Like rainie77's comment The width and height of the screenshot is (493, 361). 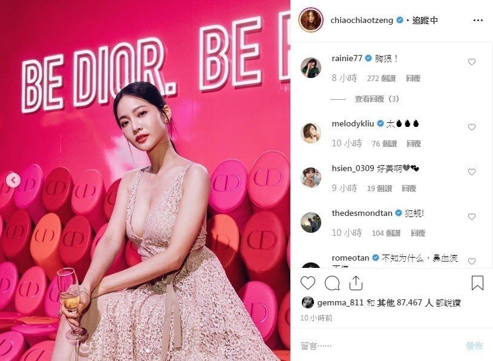tap(472, 62)
